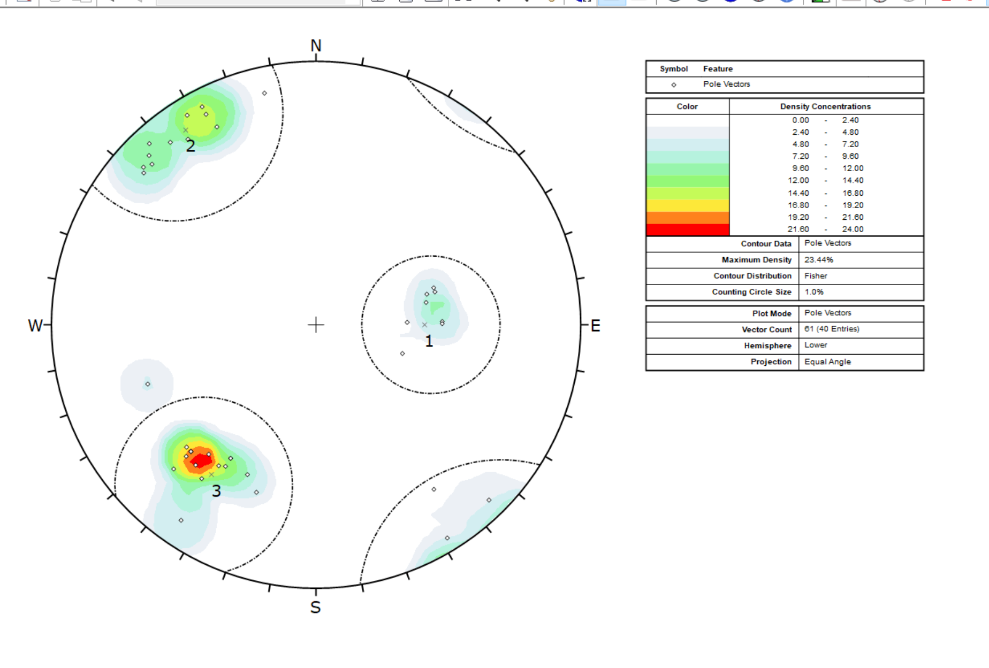Click the light gray 2.40 - 4.80 legend swatch

(x=688, y=133)
